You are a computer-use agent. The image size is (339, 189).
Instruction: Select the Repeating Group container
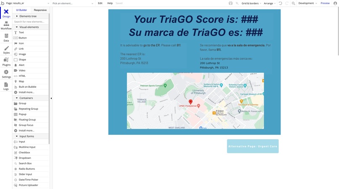click(x=31, y=109)
